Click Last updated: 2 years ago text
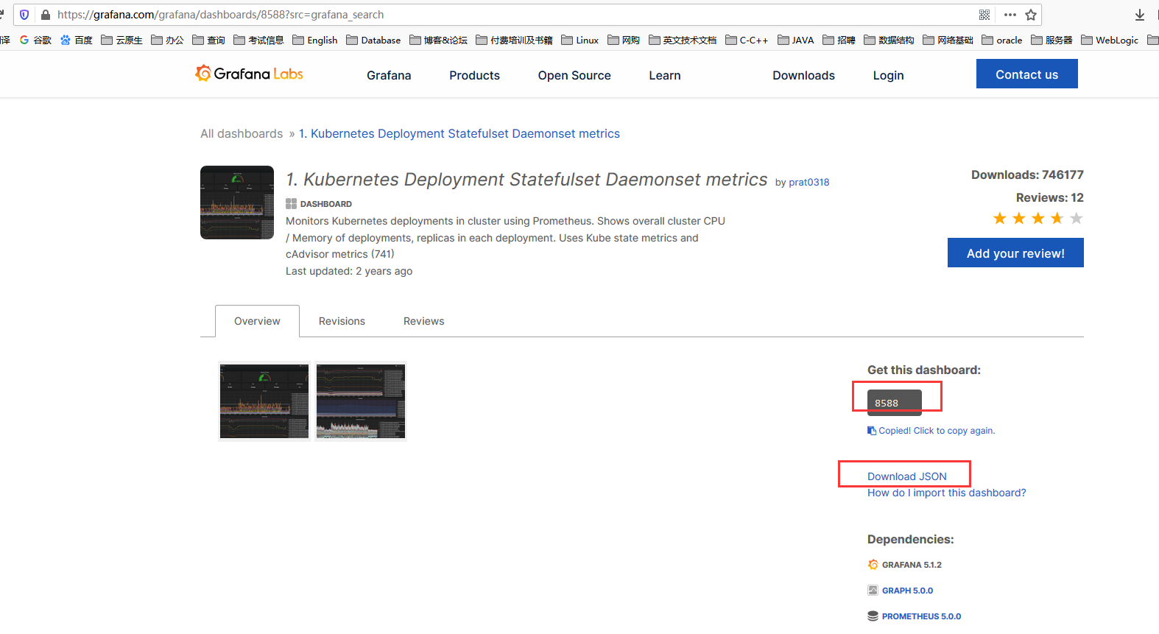This screenshot has width=1159, height=634. [349, 271]
